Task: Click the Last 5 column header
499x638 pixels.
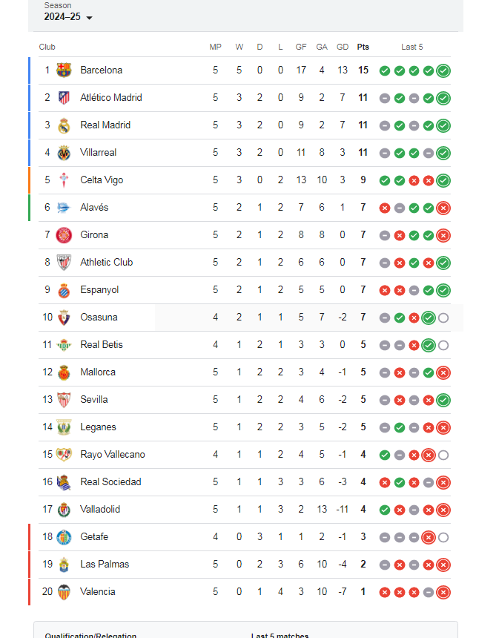Action: point(412,47)
